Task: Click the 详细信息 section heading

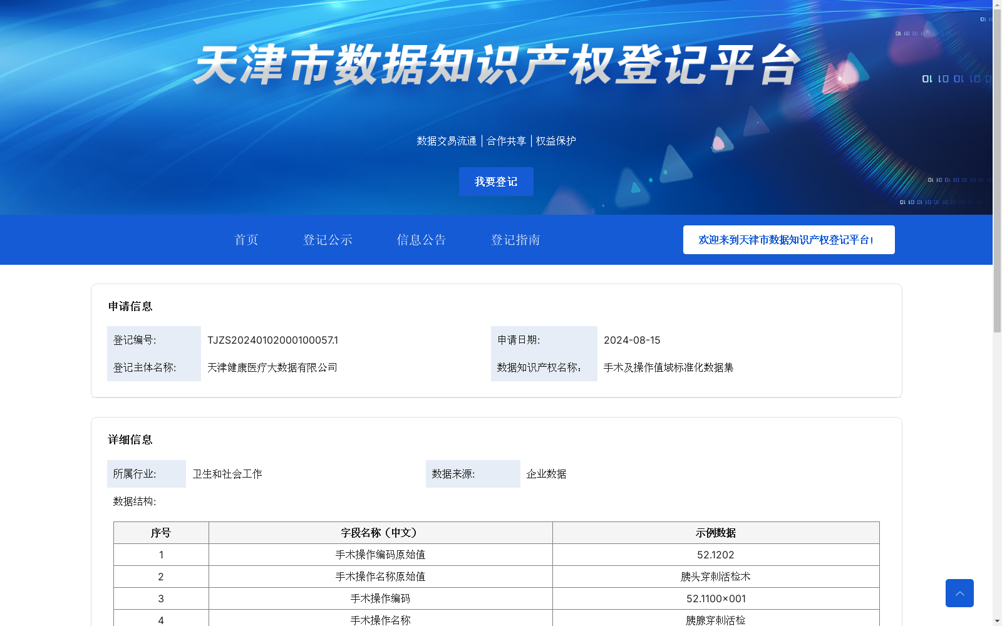Action: coord(130,439)
